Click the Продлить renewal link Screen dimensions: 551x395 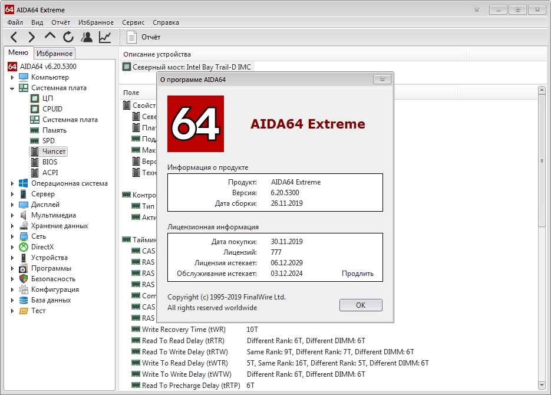click(x=357, y=274)
